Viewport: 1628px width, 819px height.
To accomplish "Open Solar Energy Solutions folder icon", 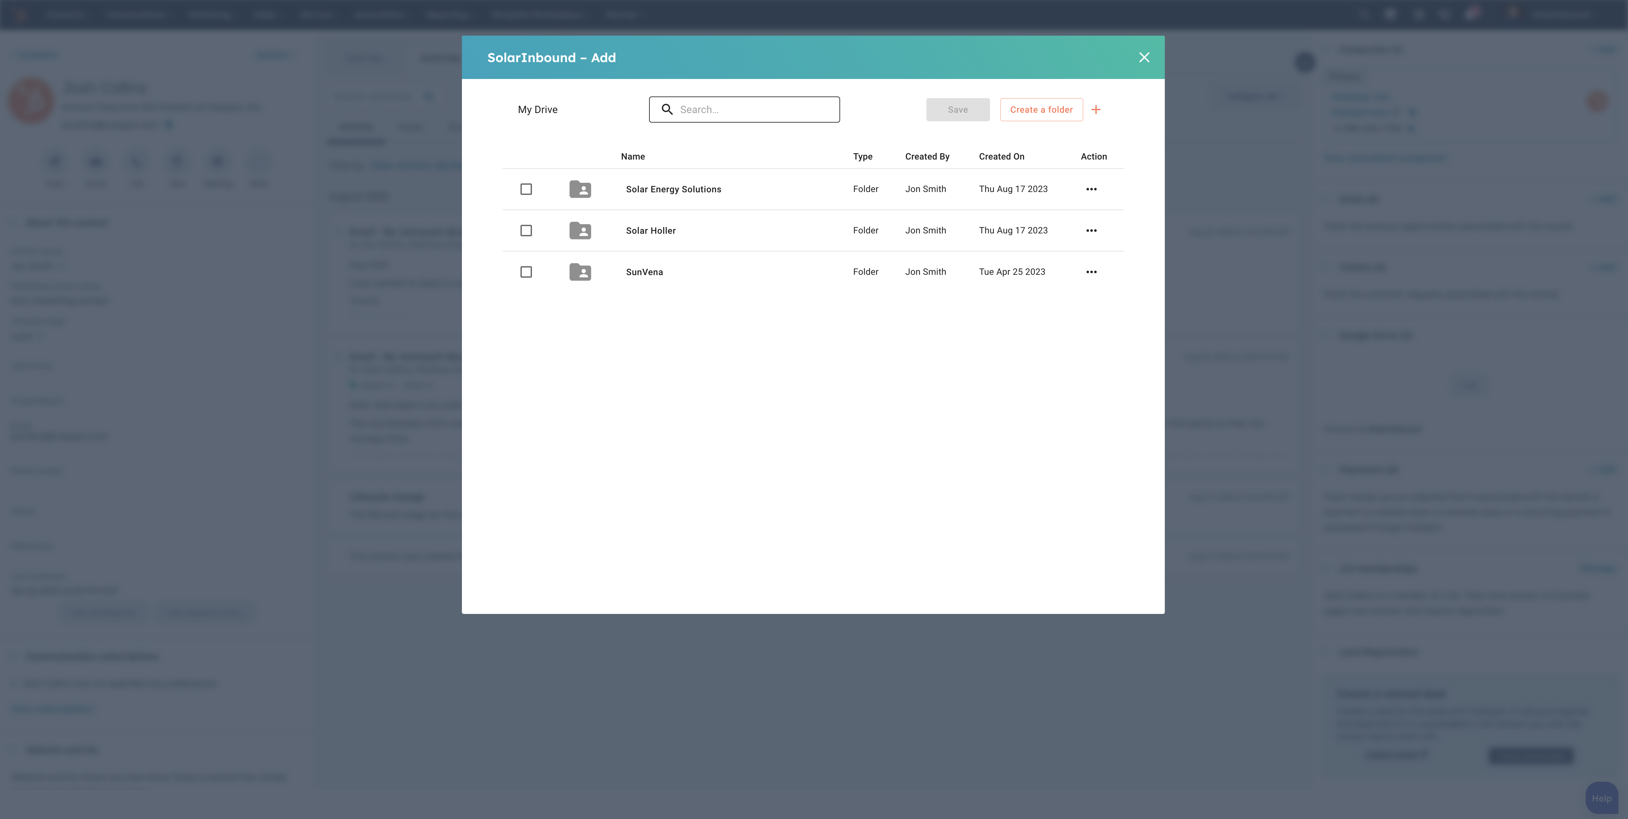I will 579,189.
